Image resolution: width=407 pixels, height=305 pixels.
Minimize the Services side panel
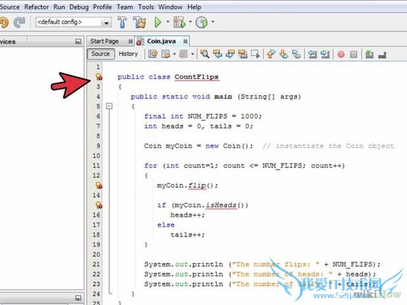tap(78, 41)
